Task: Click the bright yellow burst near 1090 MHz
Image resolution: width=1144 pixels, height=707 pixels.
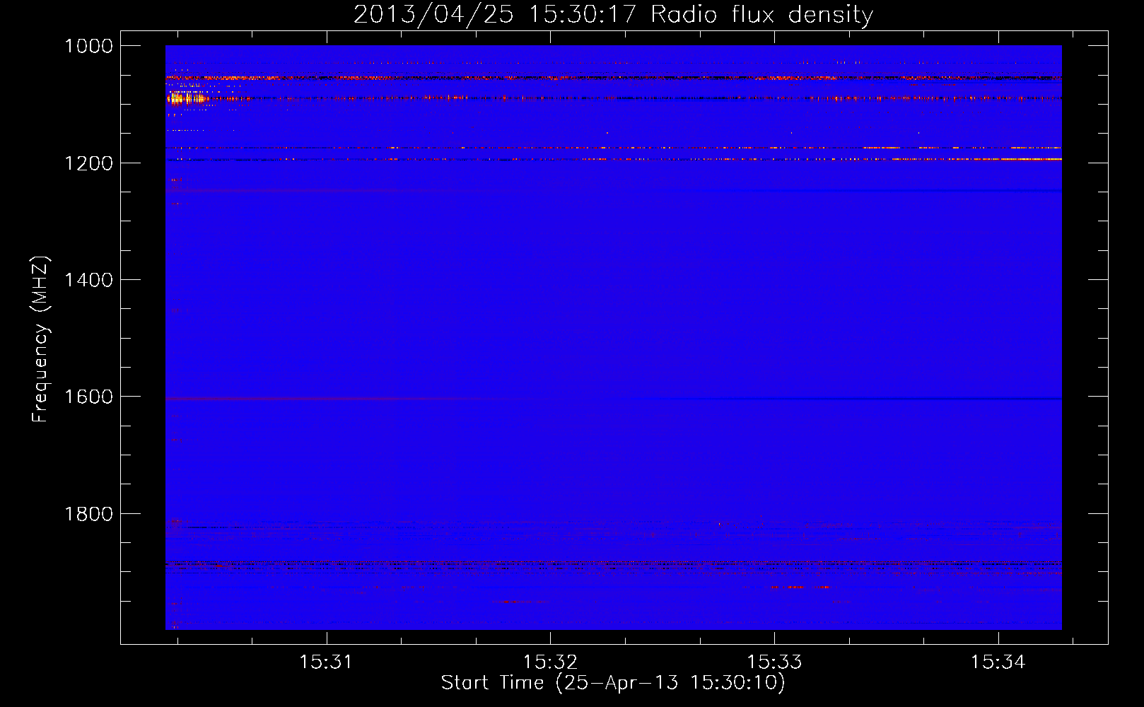Action: coord(185,98)
